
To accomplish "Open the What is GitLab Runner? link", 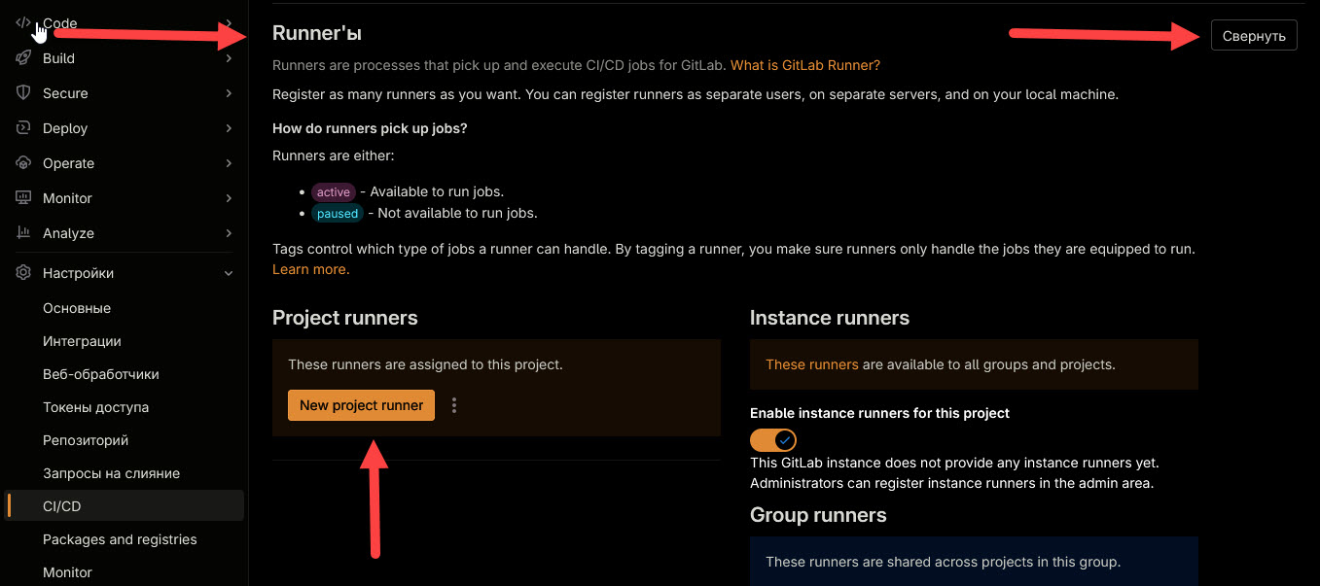I will coord(804,65).
